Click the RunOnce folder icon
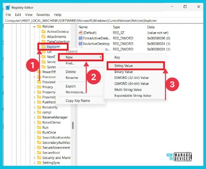The height and width of the screenshot is (169, 206). click(39, 132)
